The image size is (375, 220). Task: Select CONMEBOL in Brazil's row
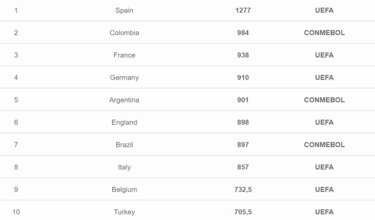tap(324, 145)
